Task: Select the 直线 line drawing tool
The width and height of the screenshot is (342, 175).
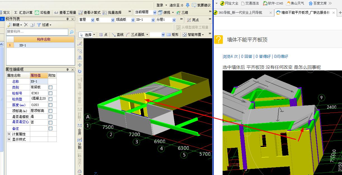Action: pos(118,35)
